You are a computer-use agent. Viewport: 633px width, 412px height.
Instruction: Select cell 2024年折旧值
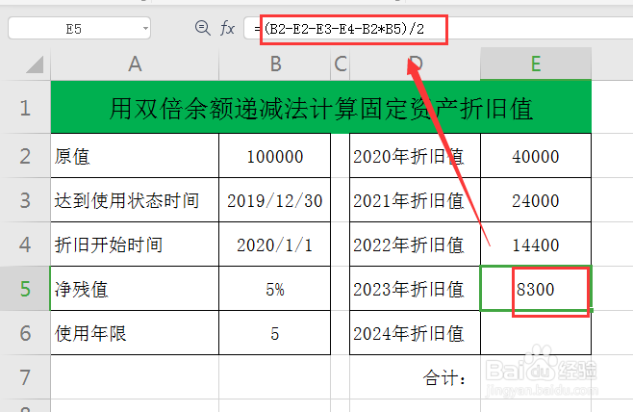(x=415, y=333)
